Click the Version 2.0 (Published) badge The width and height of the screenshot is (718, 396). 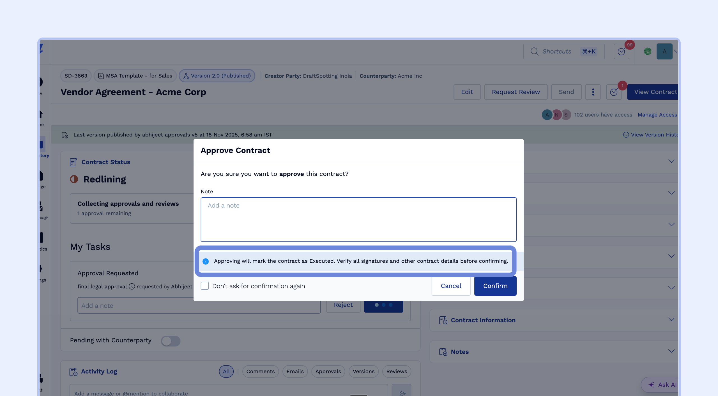tap(217, 76)
